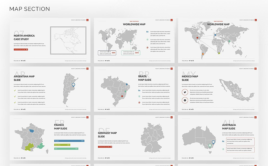Click blue highlighted region on France map
This screenshot has width=268, height=166.
[x=32, y=130]
